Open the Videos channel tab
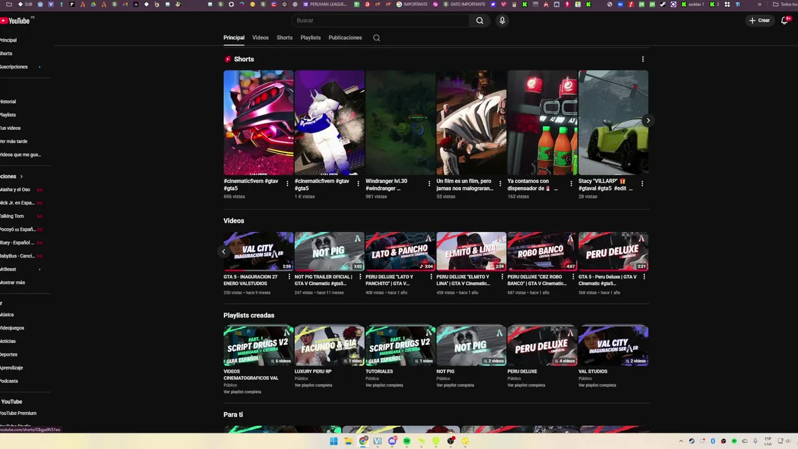The width and height of the screenshot is (798, 449). coord(261,37)
